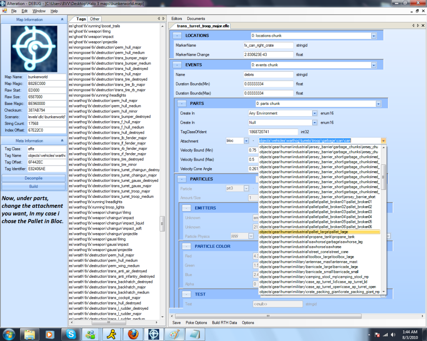Screen dimensions: 427x341
Task: Collapse the EMITTERS section
Action: click(x=186, y=208)
